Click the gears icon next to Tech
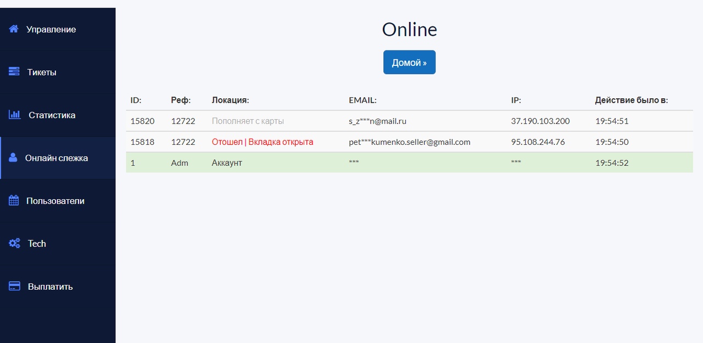Image resolution: width=703 pixels, height=343 pixels. [x=14, y=244]
